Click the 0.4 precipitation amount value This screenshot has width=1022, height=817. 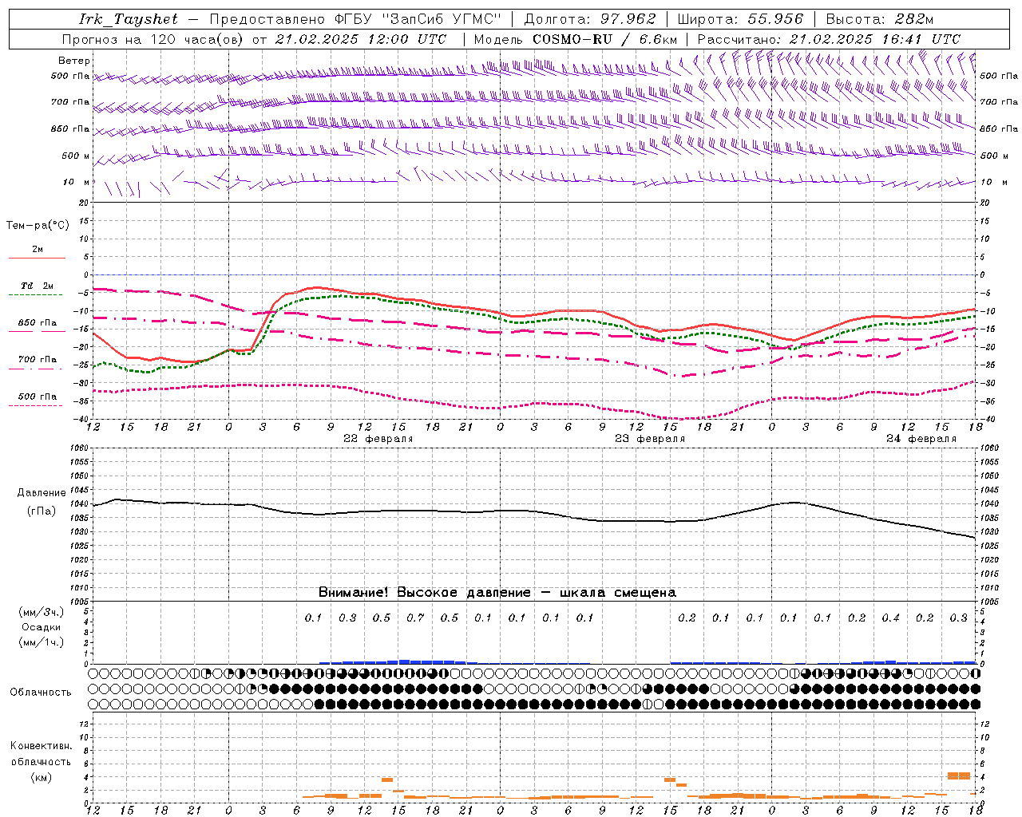point(890,618)
